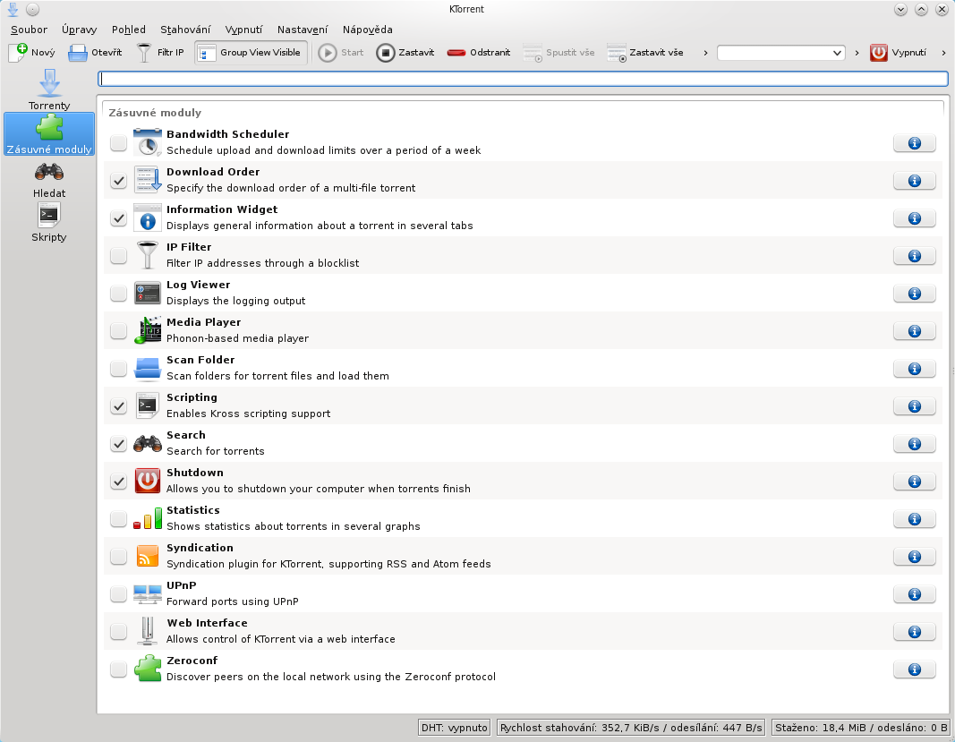Open the Skripty sidebar view
This screenshot has height=742, width=955.
coord(49,222)
